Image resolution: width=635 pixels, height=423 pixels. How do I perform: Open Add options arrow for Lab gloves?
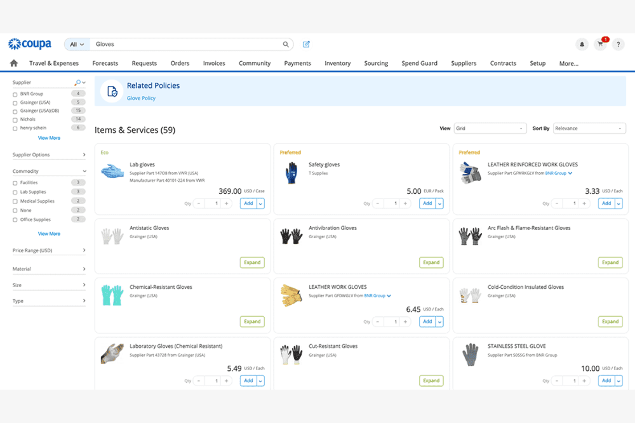tap(260, 204)
